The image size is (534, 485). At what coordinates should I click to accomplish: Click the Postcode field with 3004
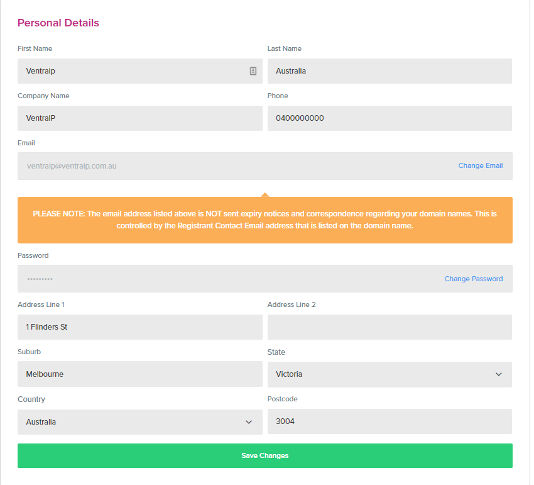[390, 421]
